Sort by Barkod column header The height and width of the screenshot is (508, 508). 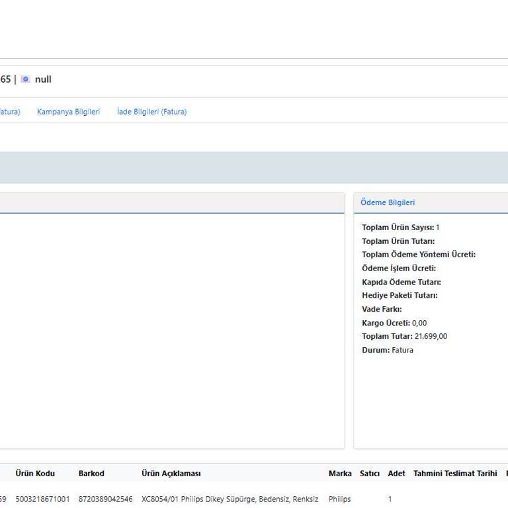[x=91, y=474]
